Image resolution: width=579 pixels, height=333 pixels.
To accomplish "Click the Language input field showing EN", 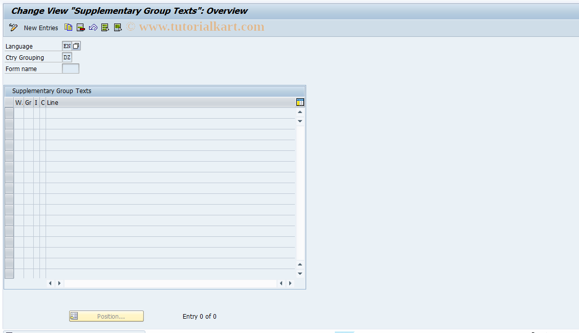I will 67,46.
